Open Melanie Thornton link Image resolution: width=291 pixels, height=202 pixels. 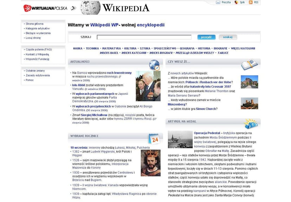(216, 91)
